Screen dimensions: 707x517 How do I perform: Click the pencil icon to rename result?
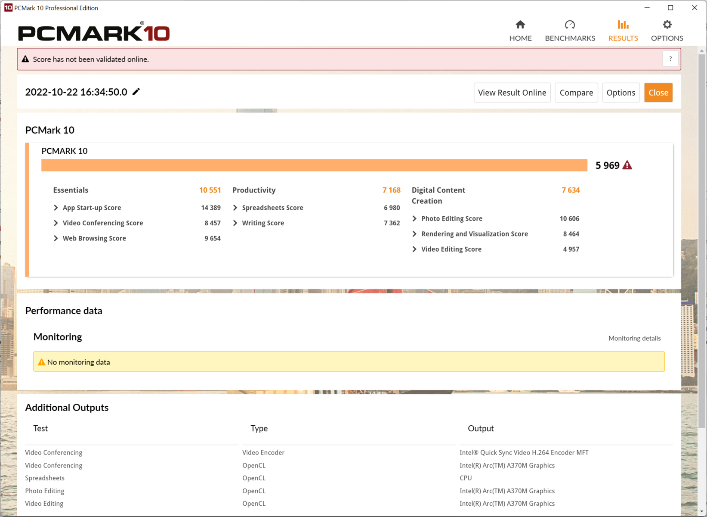(136, 92)
